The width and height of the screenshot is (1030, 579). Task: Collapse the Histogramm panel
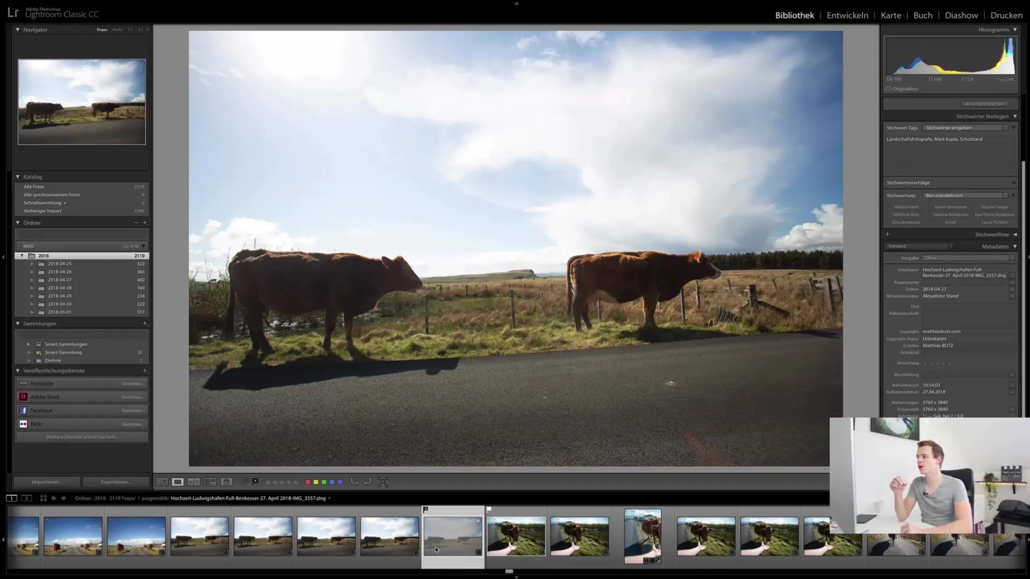1015,29
